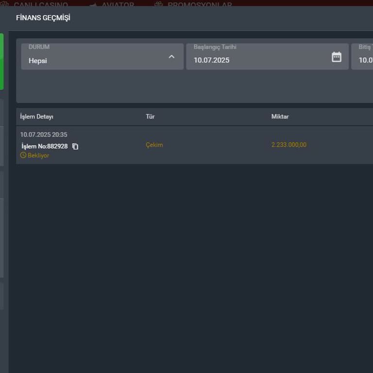Open the Promosyonlar menu
The image size is (373, 373).
pyautogui.click(x=199, y=4)
